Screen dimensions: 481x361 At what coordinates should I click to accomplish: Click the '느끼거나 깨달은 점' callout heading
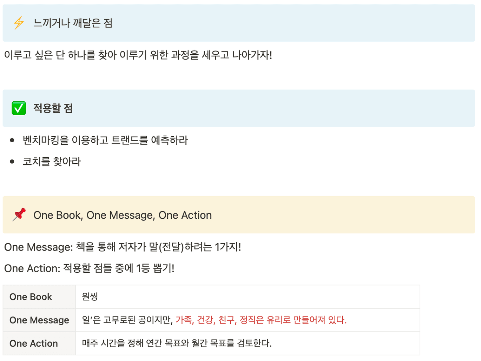pos(73,23)
